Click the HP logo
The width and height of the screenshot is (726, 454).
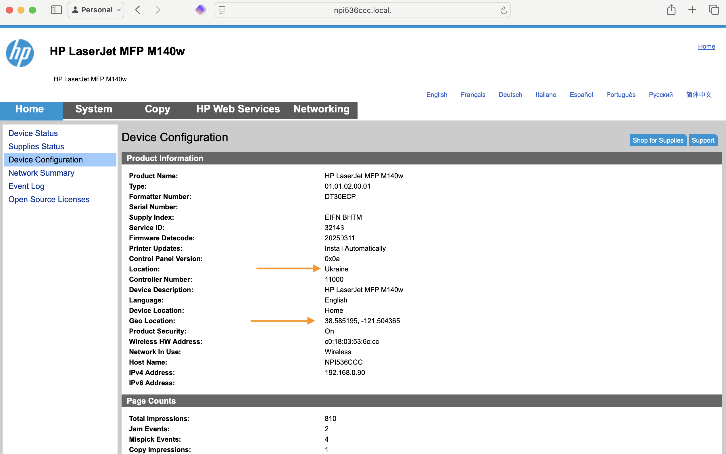click(20, 53)
